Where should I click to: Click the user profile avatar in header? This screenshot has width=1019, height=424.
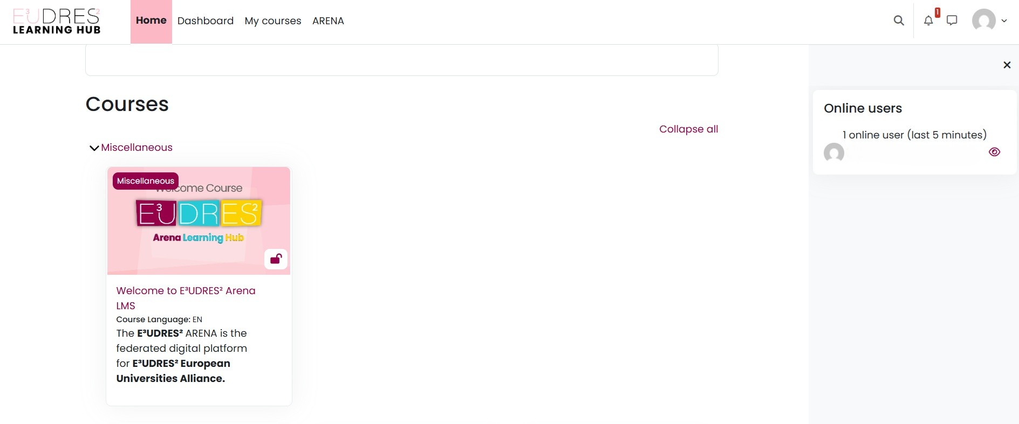pos(983,20)
